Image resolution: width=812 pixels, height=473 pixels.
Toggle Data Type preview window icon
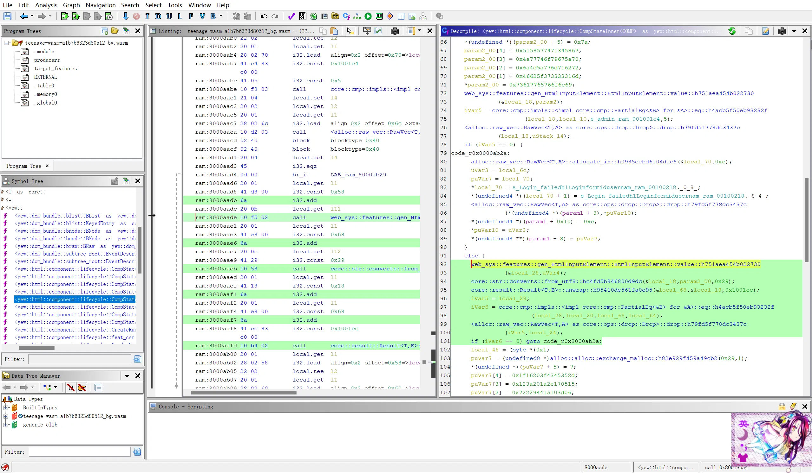pos(99,388)
